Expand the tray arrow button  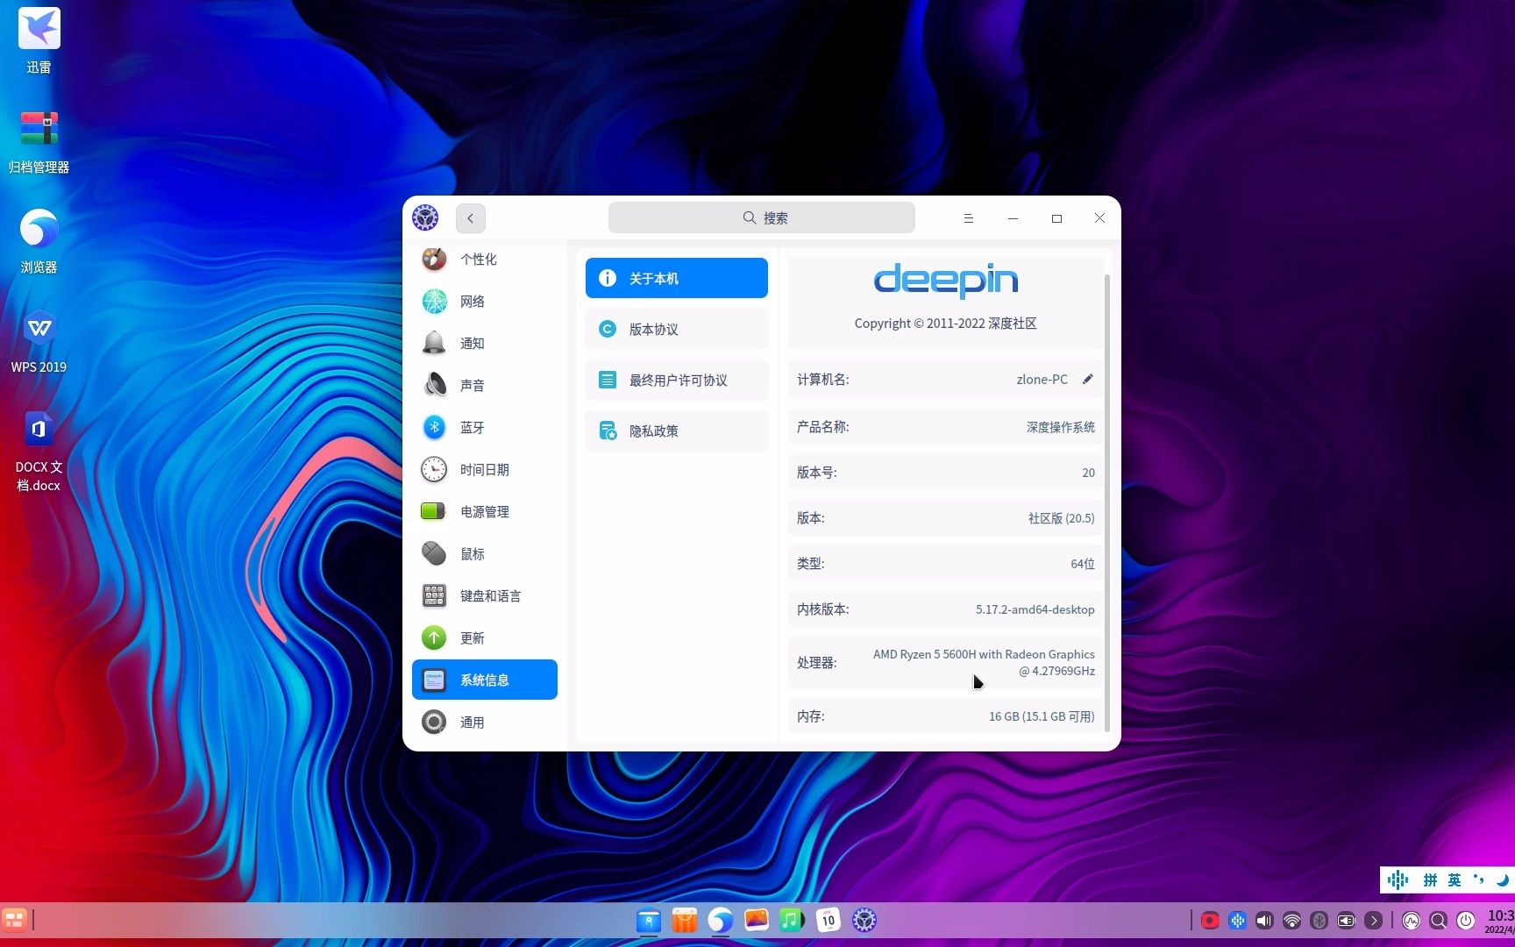click(1373, 920)
